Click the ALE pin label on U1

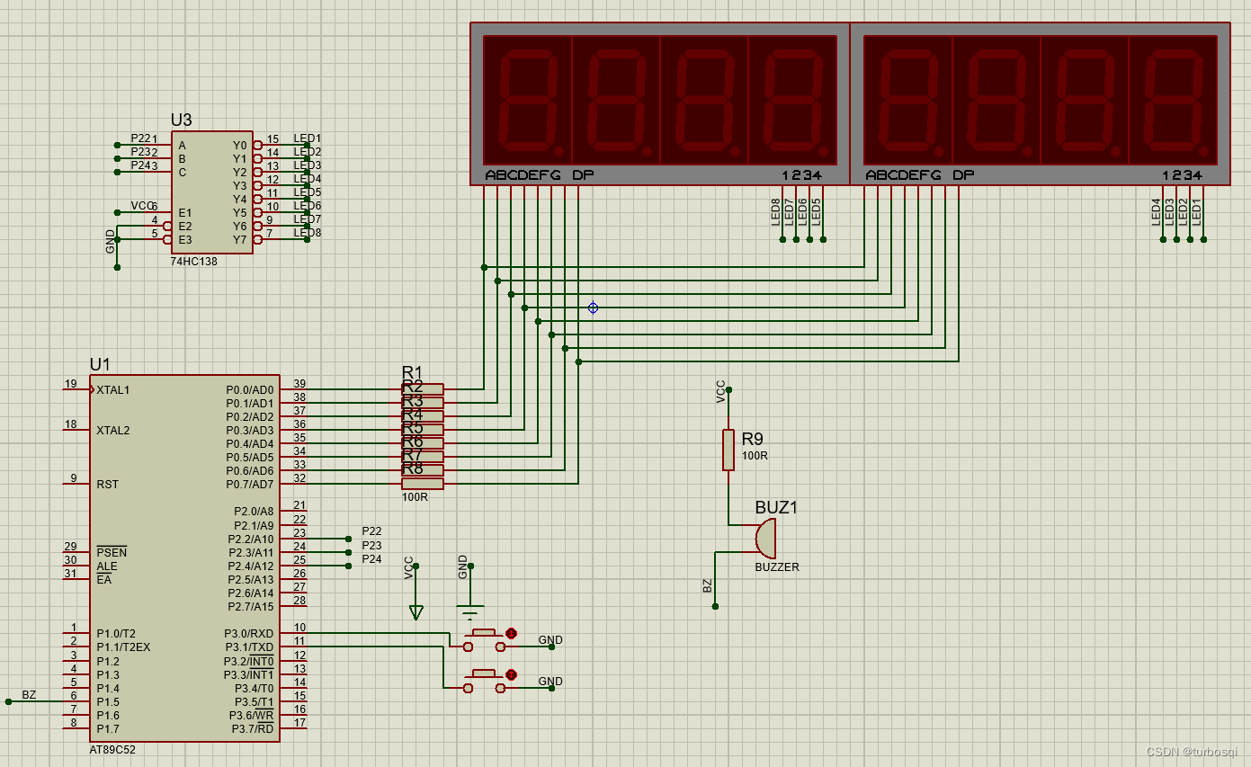tap(106, 566)
